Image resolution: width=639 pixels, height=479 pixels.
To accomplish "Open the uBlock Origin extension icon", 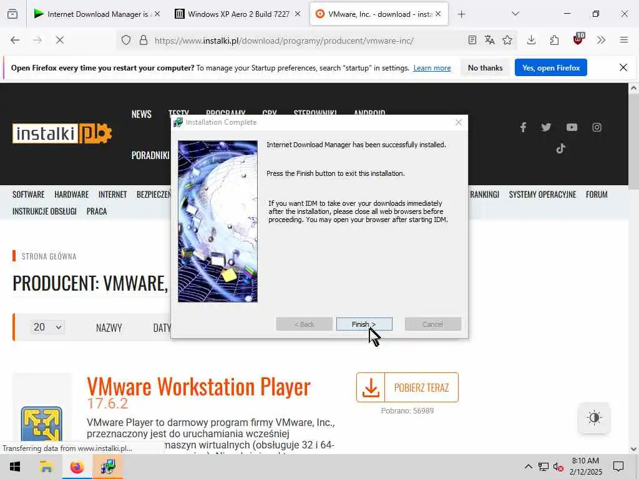I will 578,39.
